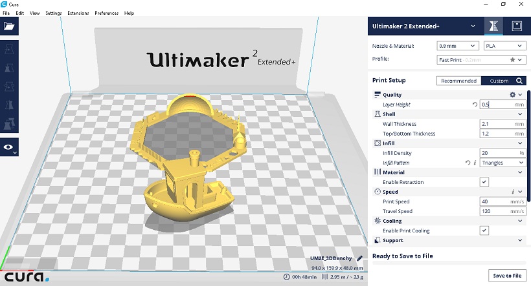531x286 pixels.
Task: Click the Infill Density input field
Action: (503, 153)
